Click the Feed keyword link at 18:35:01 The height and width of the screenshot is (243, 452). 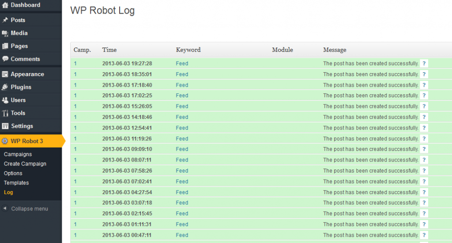coord(182,74)
